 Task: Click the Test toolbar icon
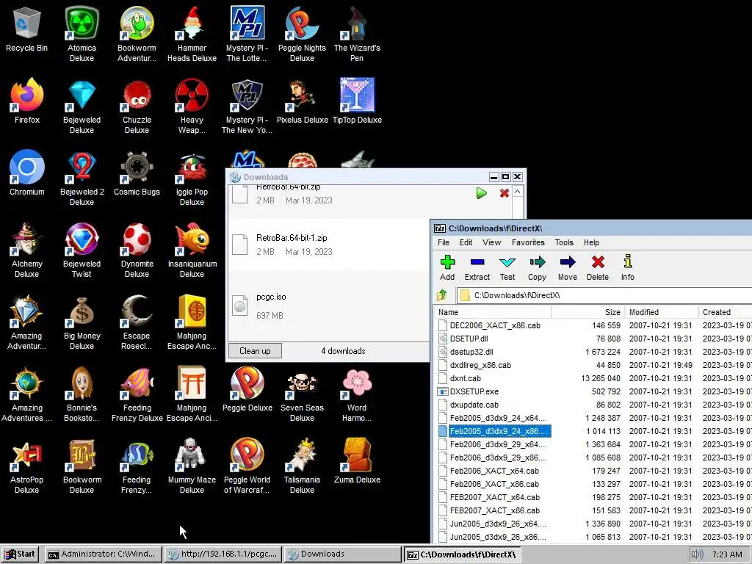pos(507,268)
